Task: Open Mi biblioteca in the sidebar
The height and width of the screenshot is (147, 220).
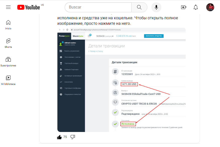Action: [8, 80]
